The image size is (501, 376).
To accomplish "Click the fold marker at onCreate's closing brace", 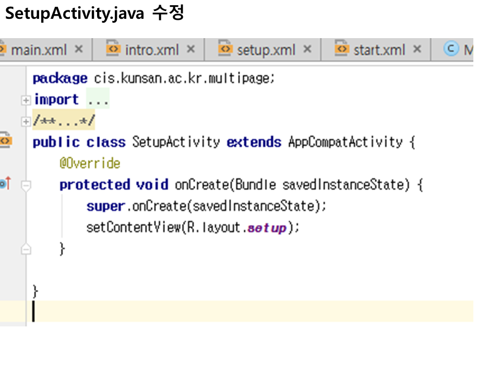I will tap(26, 250).
